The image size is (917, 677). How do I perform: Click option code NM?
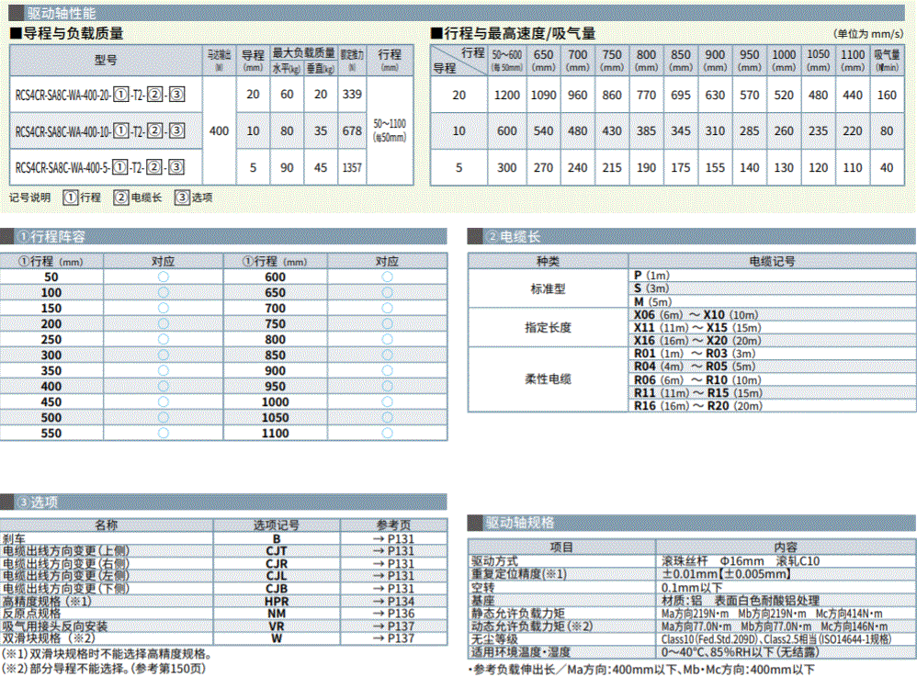click(277, 614)
